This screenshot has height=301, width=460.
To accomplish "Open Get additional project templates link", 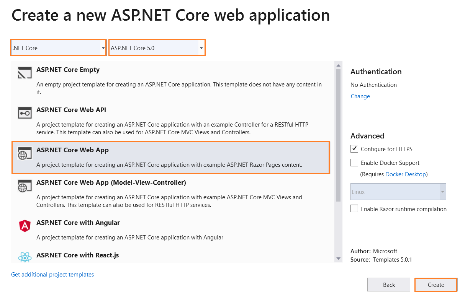I will [52, 275].
